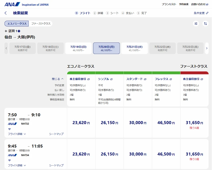
Task: Click the フレックス fare name heading
Action: pyautogui.click(x=162, y=79)
